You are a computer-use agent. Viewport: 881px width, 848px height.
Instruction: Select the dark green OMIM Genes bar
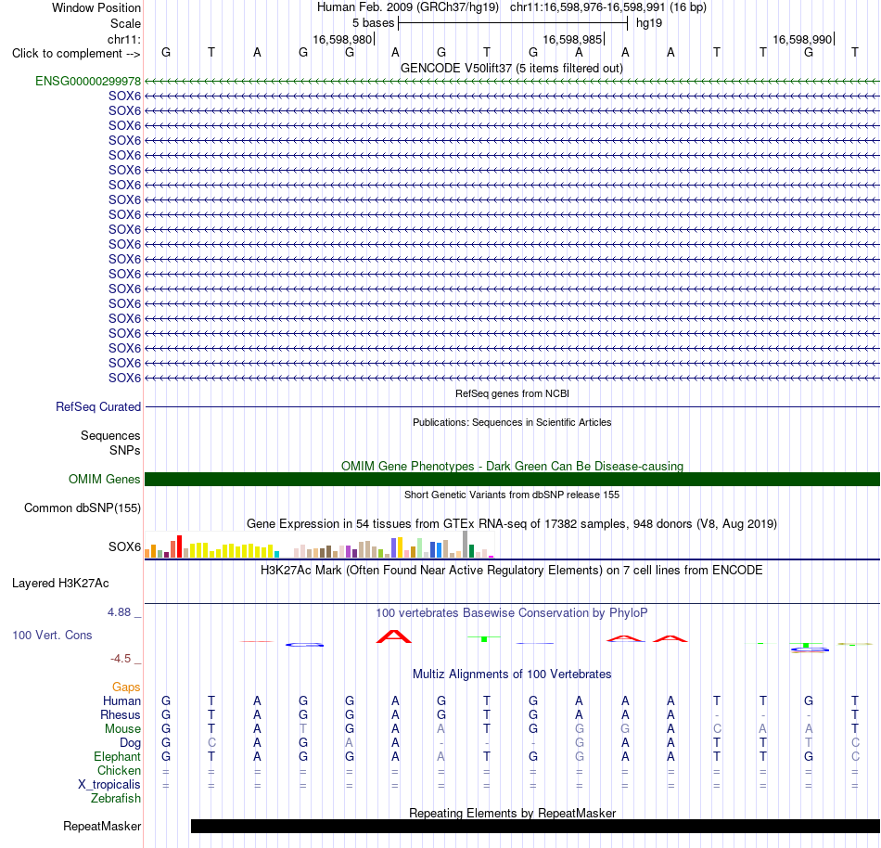pyautogui.click(x=512, y=480)
